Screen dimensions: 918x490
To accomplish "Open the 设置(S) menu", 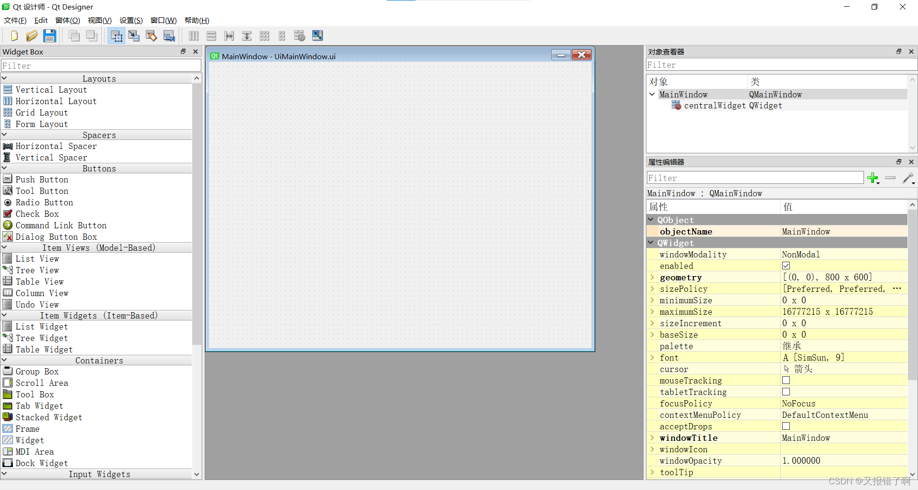I will (x=131, y=21).
